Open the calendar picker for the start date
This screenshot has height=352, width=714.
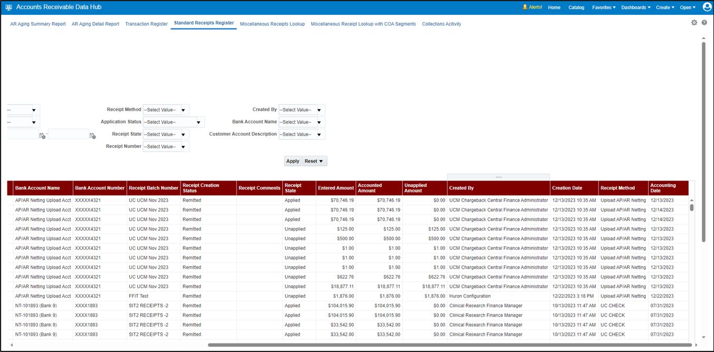point(42,136)
